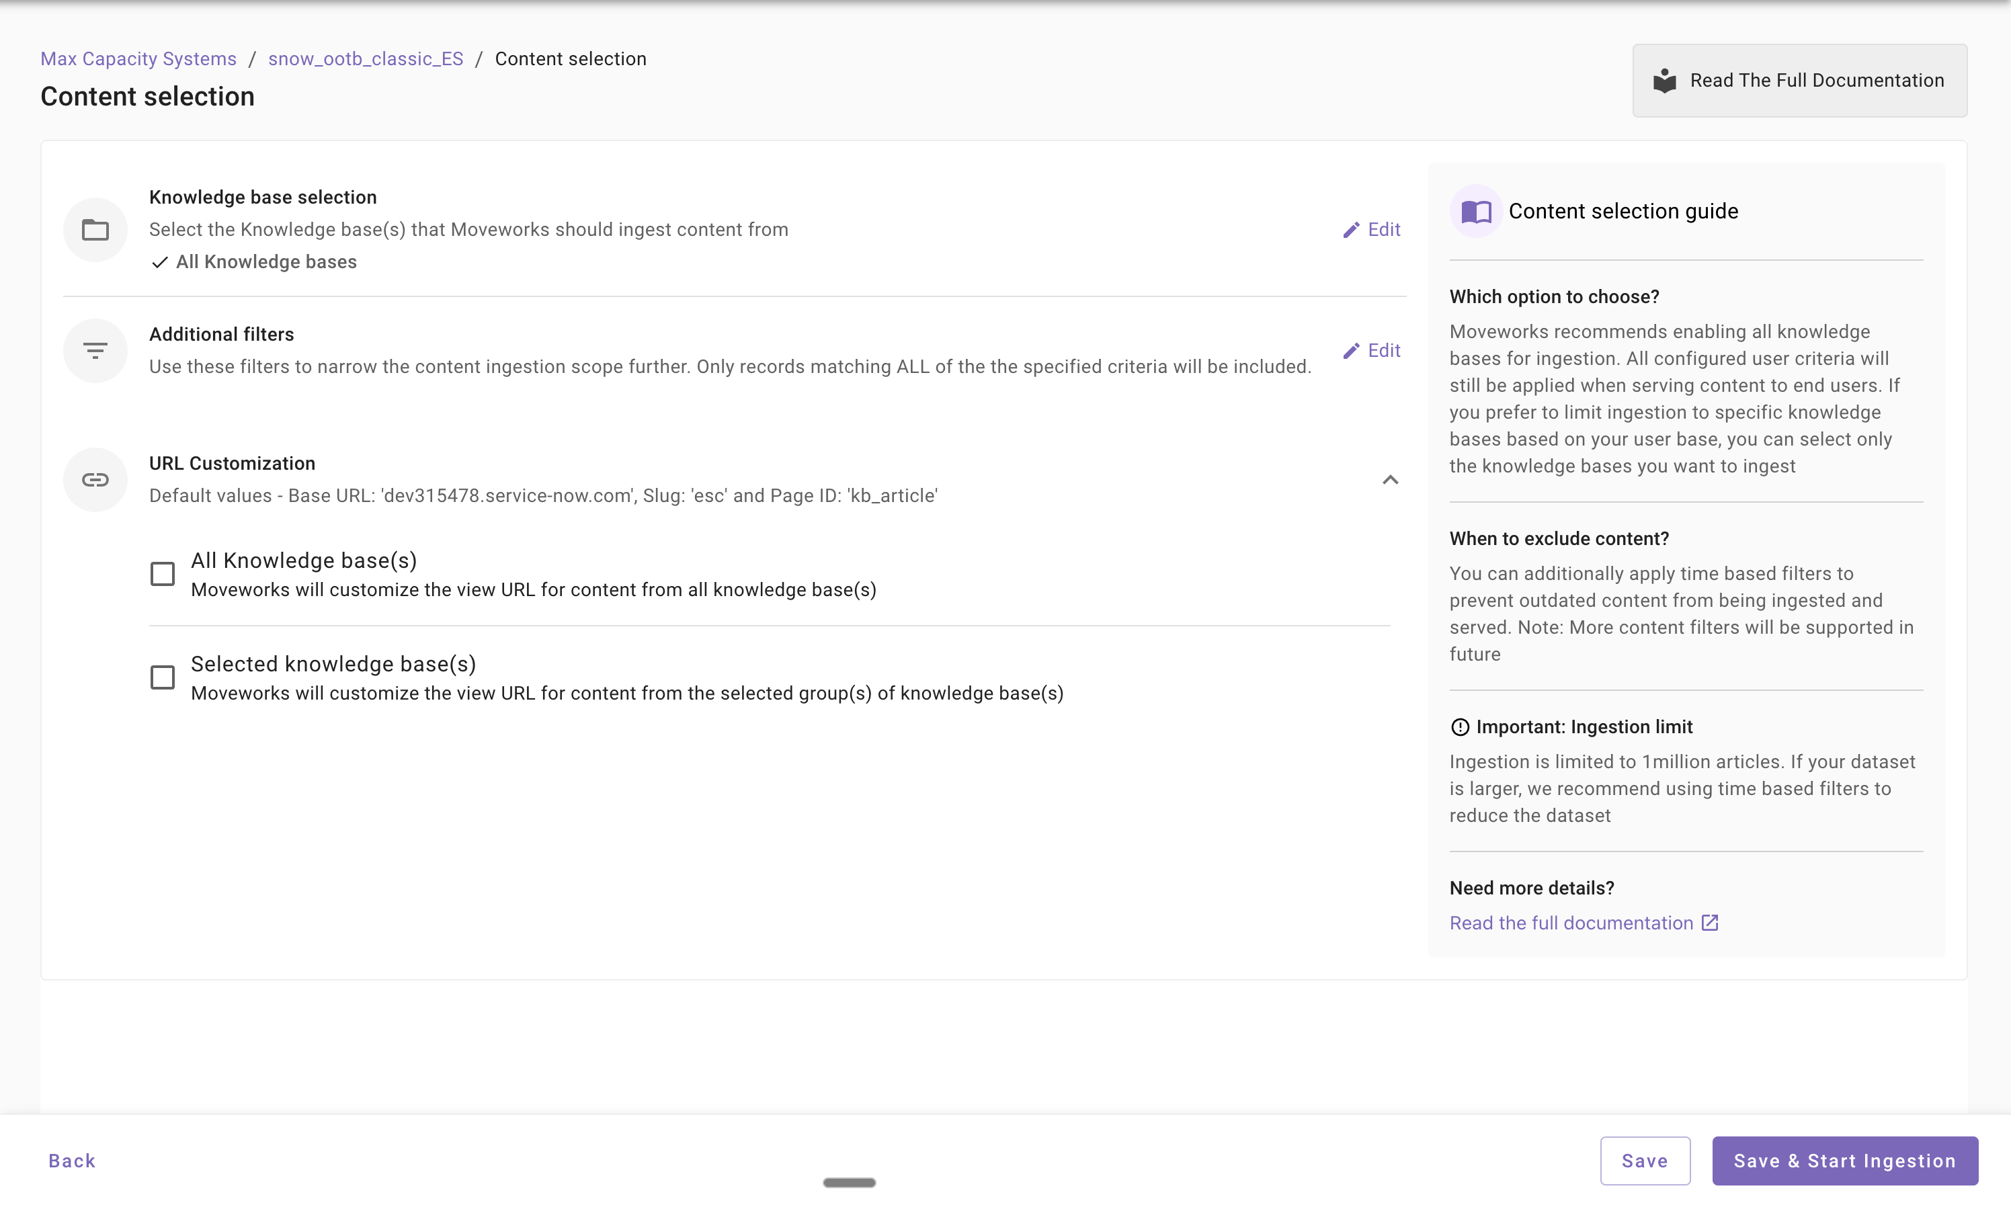2011x1207 pixels.
Task: Collapse the URL Customization section chevron
Action: (x=1391, y=480)
